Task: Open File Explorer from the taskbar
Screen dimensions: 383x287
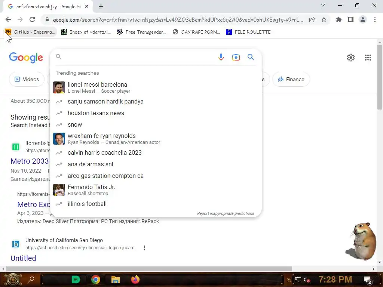Action: click(x=116, y=280)
